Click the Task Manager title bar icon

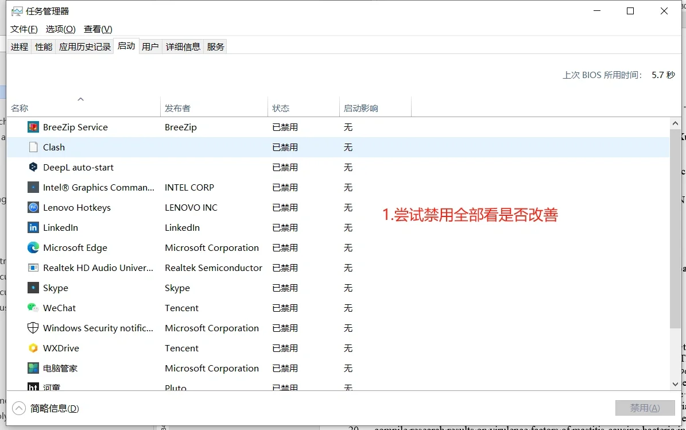click(17, 11)
